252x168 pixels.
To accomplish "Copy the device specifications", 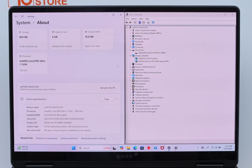I will 107,99.
